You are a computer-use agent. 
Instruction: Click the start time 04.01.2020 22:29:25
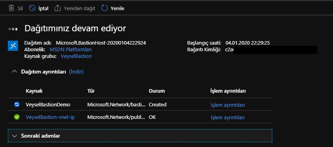(248, 43)
